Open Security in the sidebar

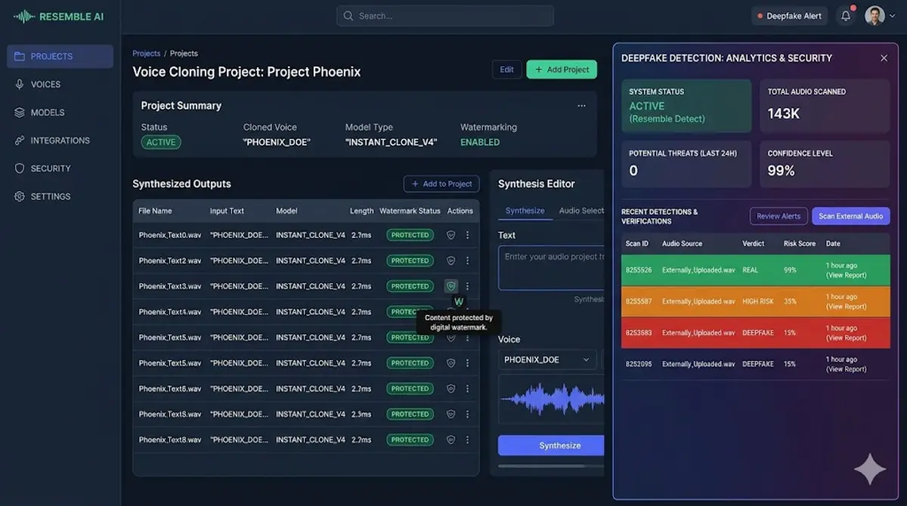tap(51, 168)
